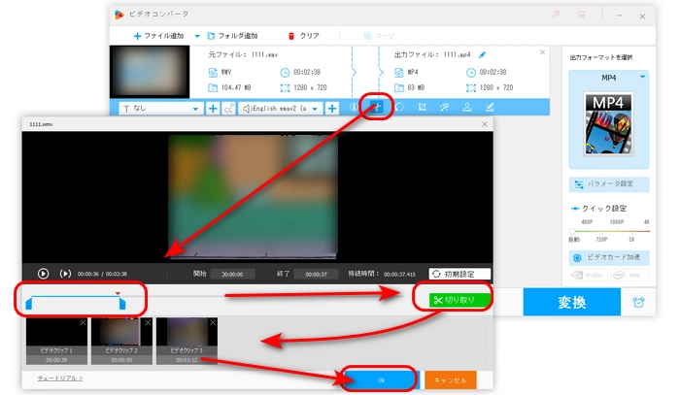Open the subtitle dropdown showing なし
680x395 pixels.
point(159,109)
